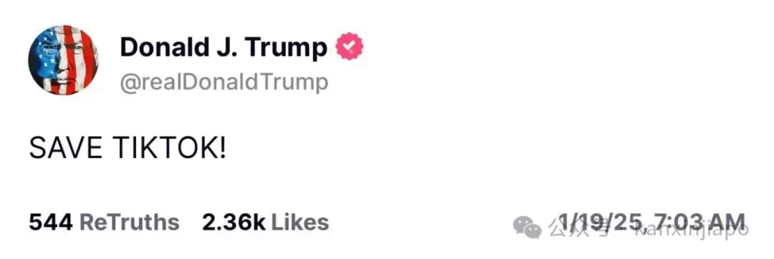
Task: Click the bold 544 number
Action: (52, 222)
